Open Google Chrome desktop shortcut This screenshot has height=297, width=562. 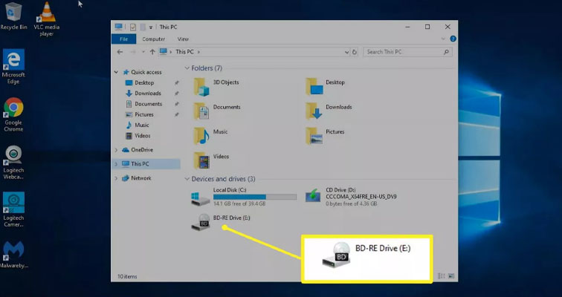tap(13, 111)
